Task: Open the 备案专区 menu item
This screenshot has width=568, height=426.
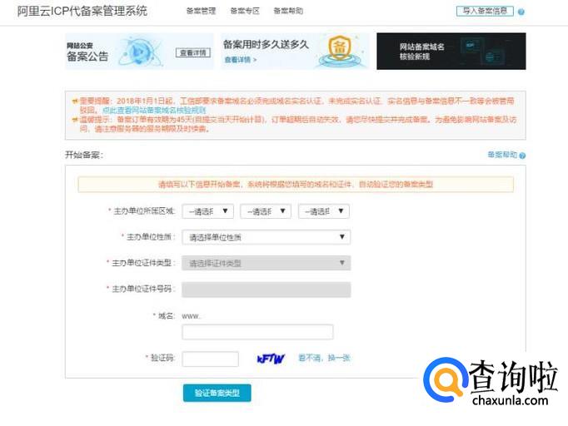Action: [245, 11]
